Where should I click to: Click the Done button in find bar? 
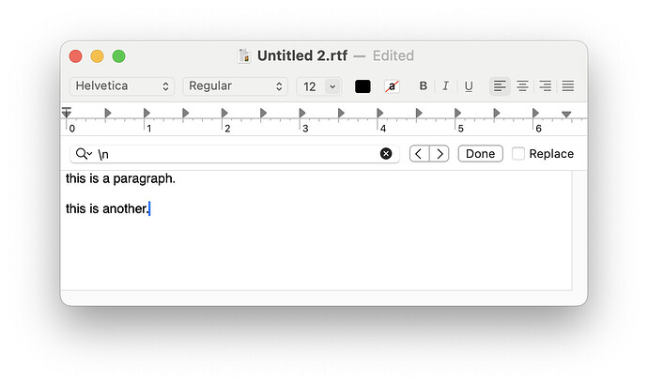tap(480, 154)
